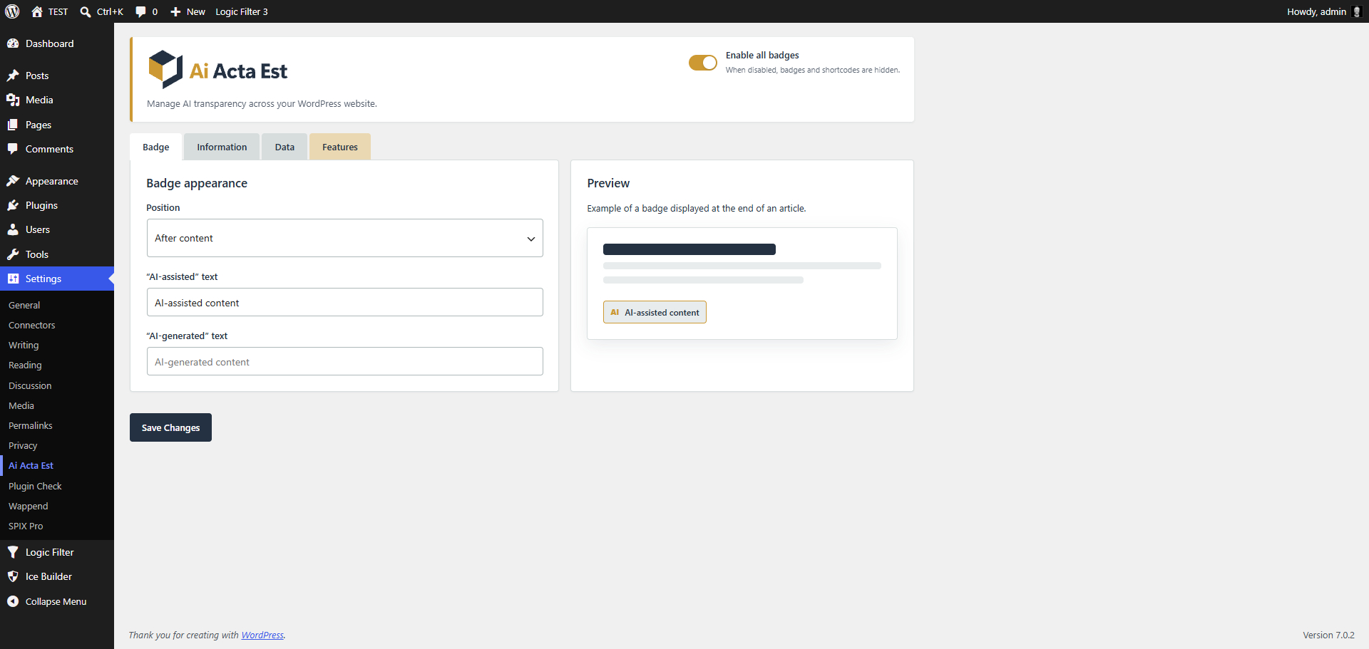The image size is (1369, 649).
Task: Click the admin user avatar icon
Action: [x=1357, y=11]
